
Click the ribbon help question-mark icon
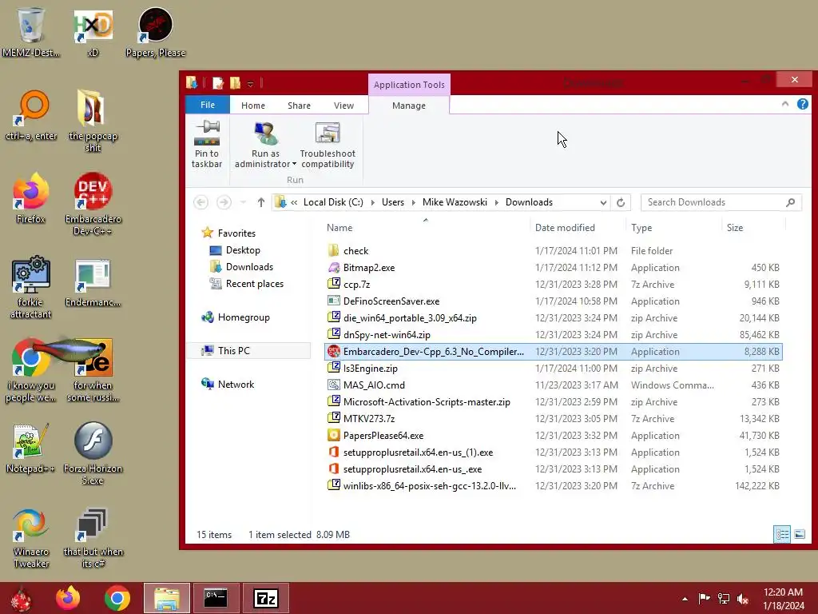click(802, 105)
